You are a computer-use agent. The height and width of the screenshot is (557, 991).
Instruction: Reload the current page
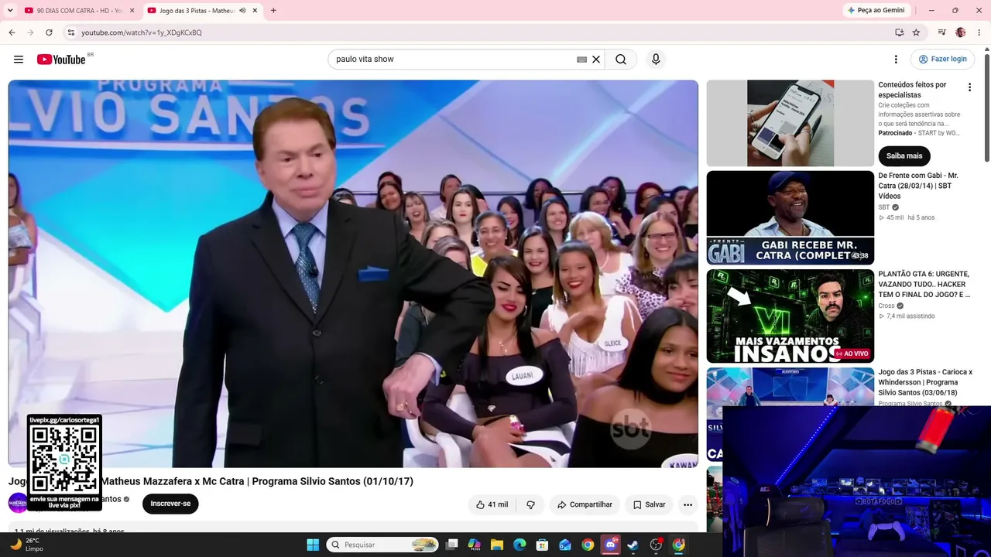coord(49,32)
